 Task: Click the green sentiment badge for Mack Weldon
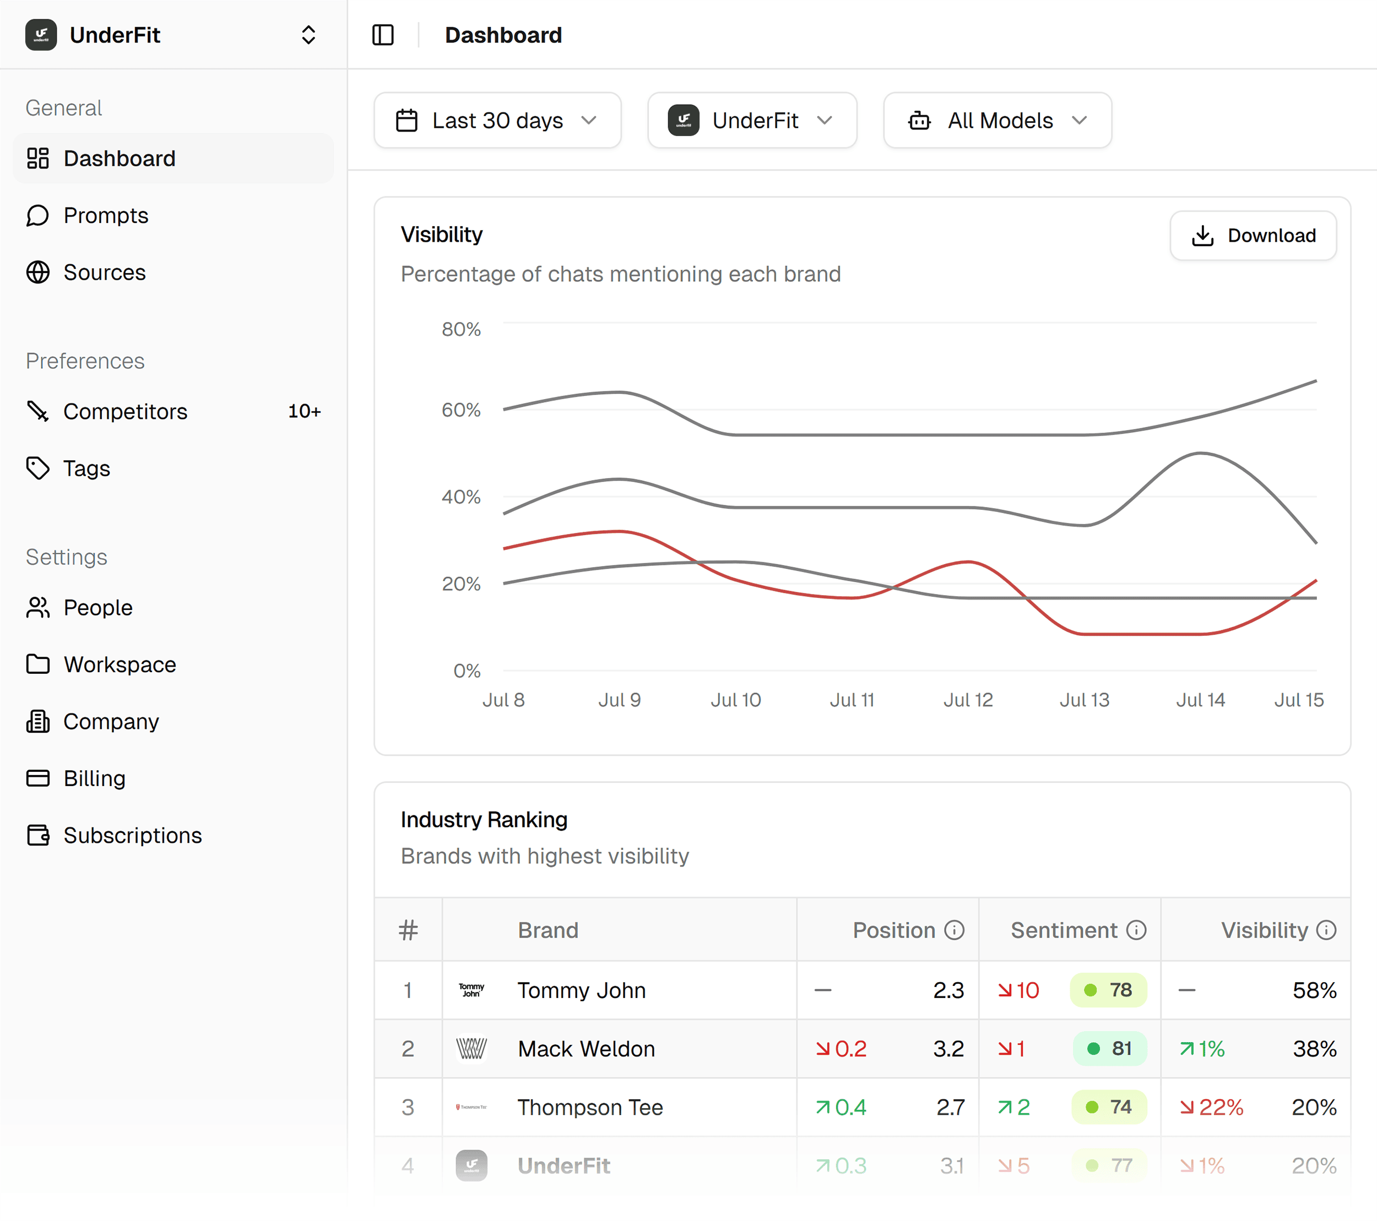1109,1049
